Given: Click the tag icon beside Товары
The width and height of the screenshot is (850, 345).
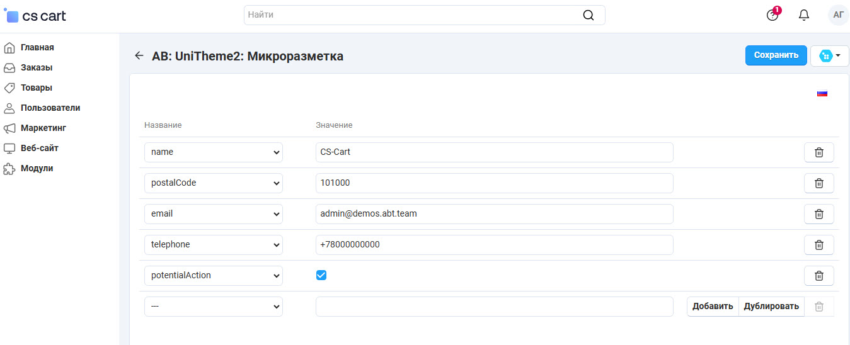Looking at the screenshot, I should pyautogui.click(x=9, y=88).
